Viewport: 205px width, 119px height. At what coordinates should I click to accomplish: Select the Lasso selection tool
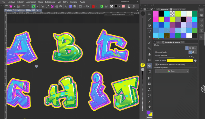coord(149,31)
